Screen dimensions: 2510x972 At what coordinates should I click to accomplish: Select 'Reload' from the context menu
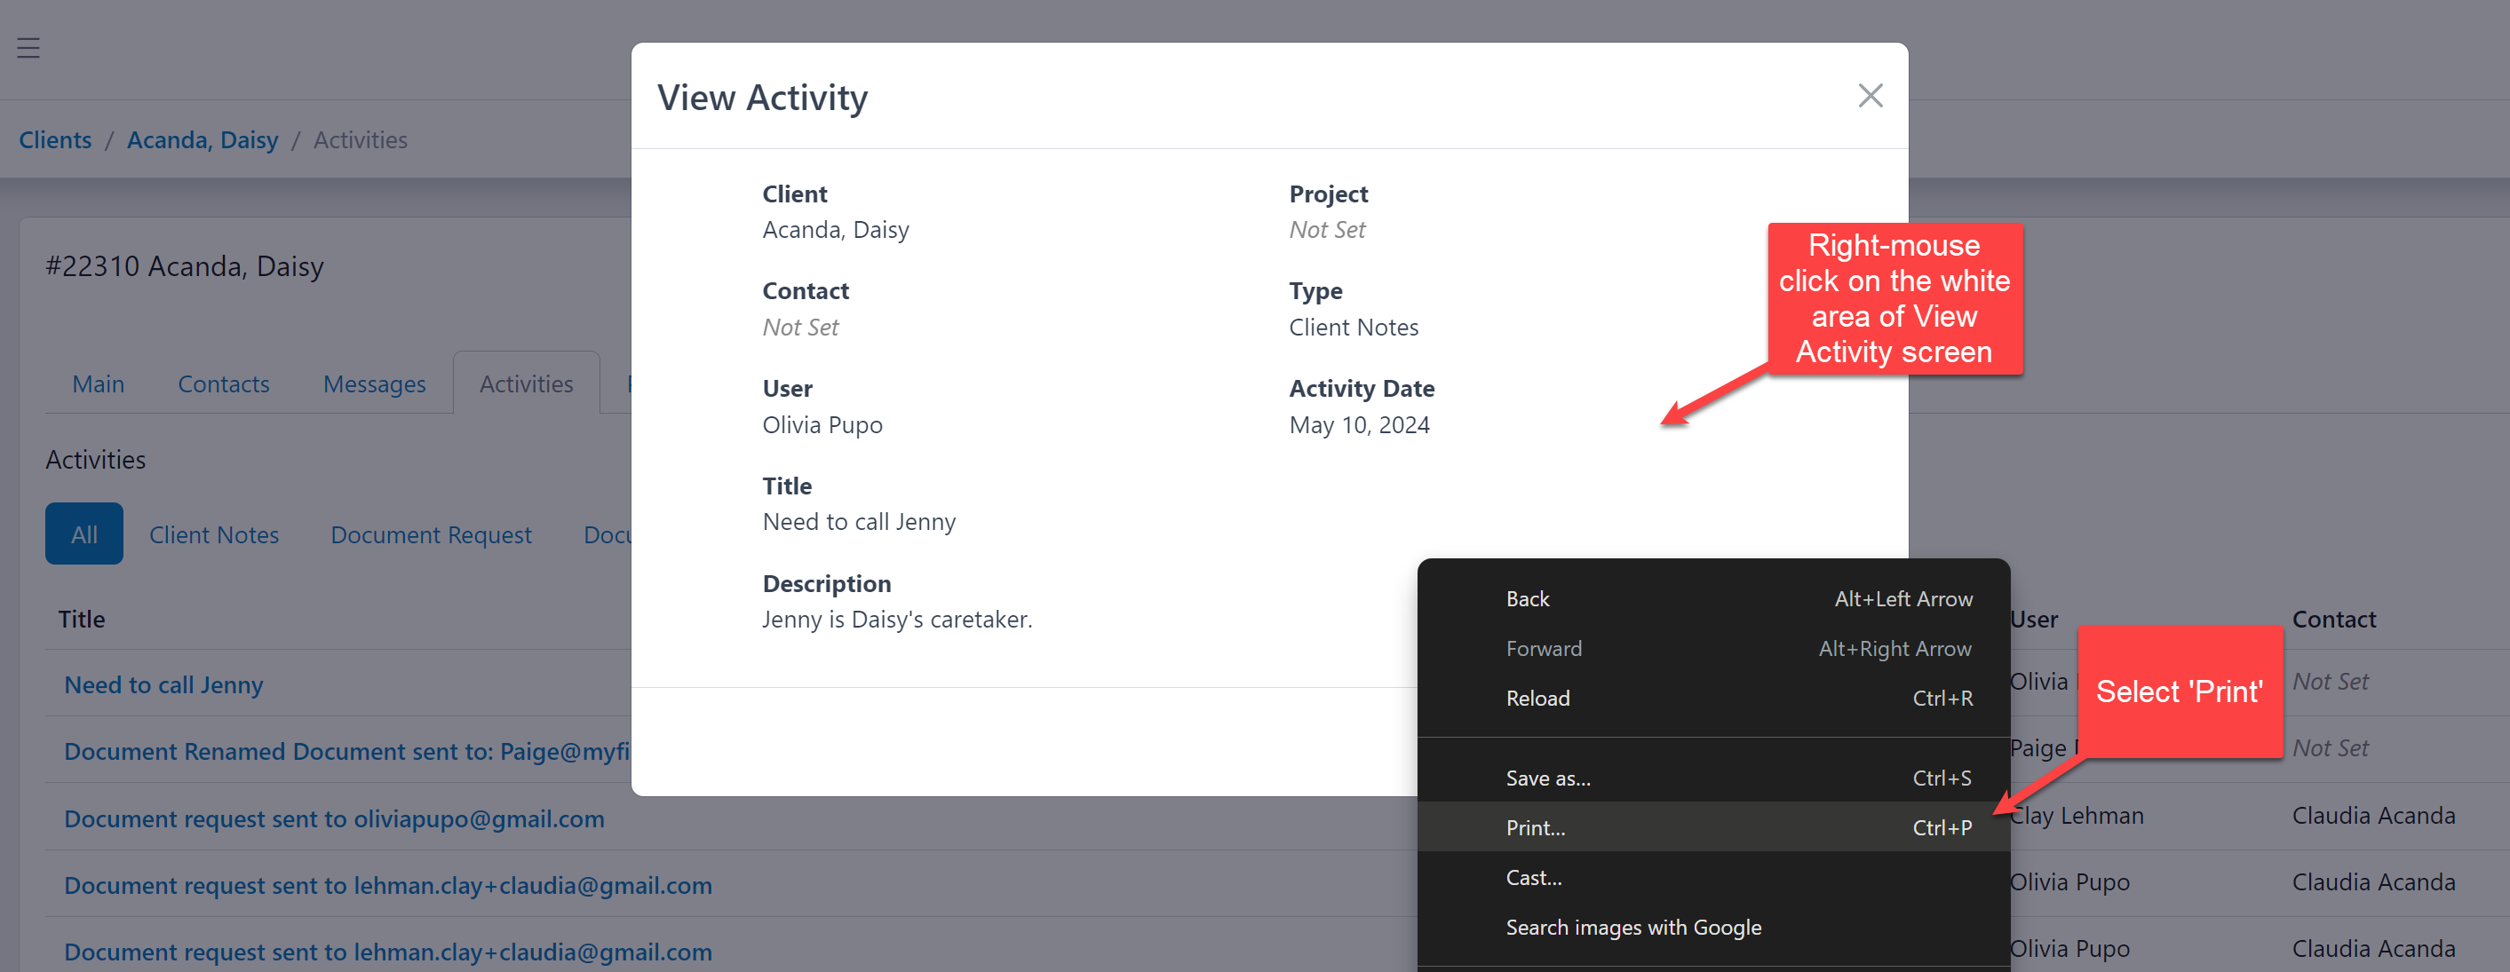[x=1537, y=698]
